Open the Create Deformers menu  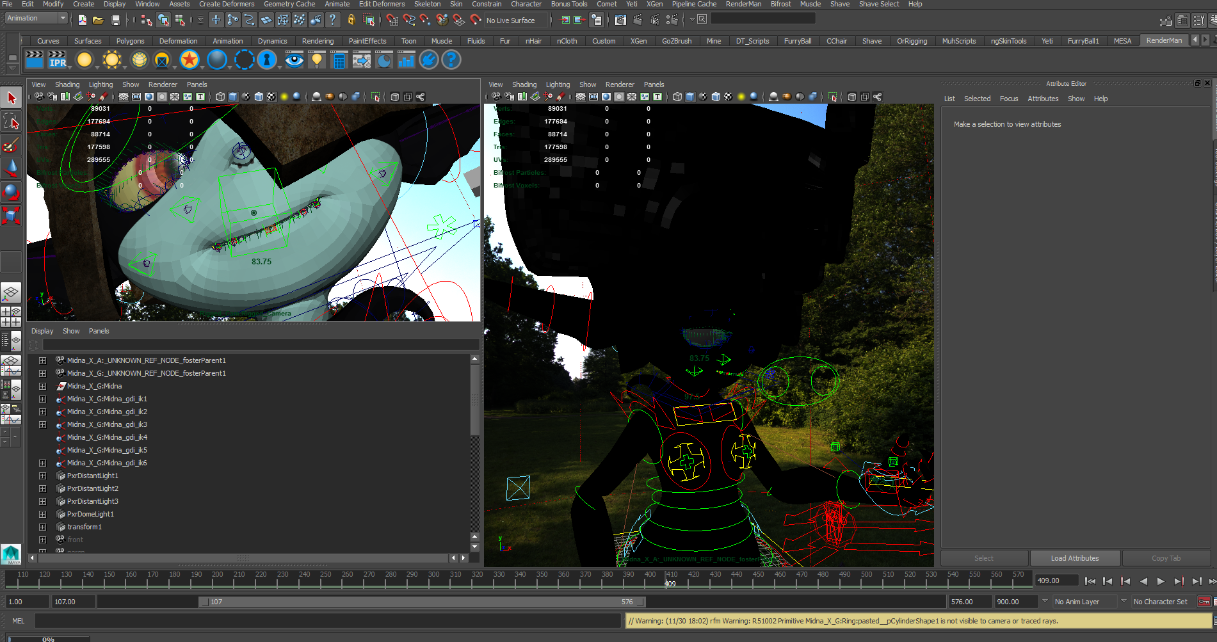pos(226,4)
